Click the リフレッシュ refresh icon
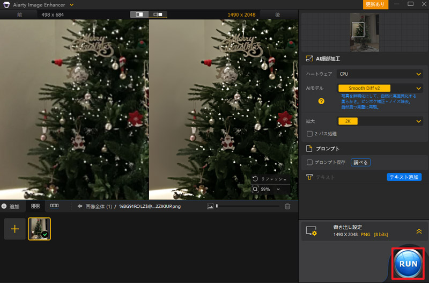The image size is (429, 283). (x=255, y=179)
